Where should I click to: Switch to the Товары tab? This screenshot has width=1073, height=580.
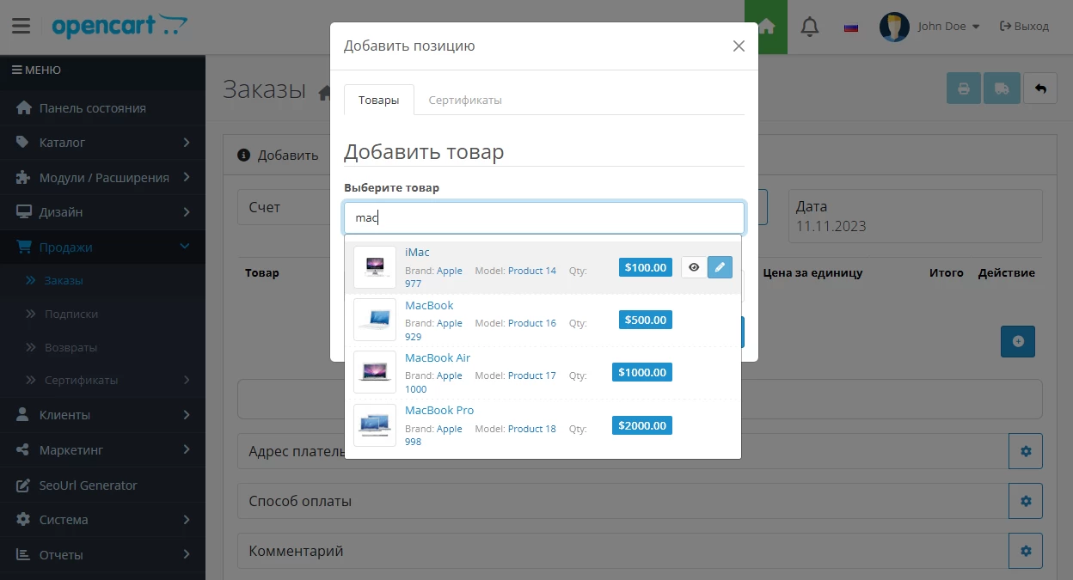pyautogui.click(x=378, y=100)
